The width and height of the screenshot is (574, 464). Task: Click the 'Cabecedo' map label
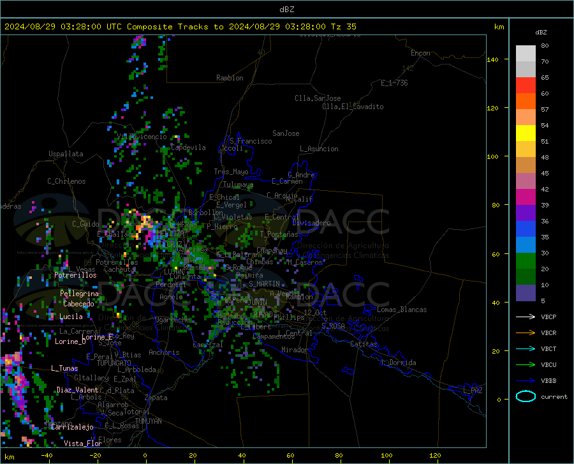[x=78, y=304]
